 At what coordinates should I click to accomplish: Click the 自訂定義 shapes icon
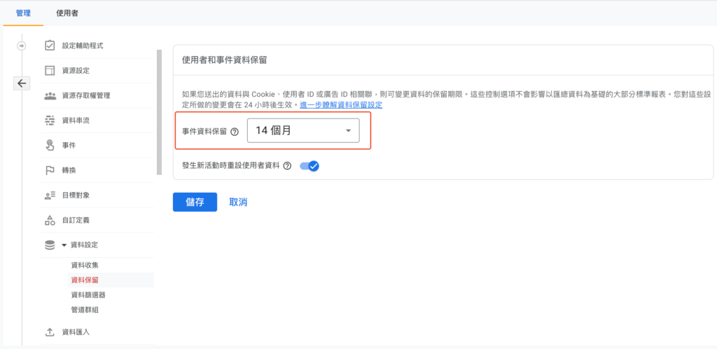pyautogui.click(x=50, y=220)
